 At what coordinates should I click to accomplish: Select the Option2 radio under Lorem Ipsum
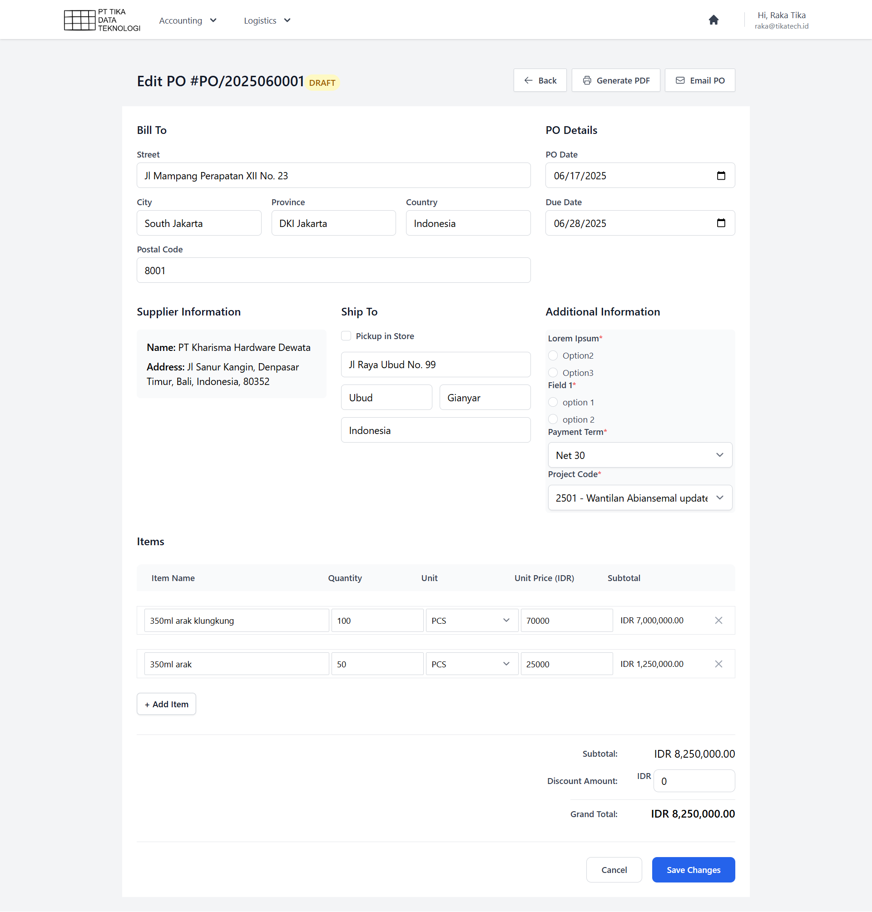[553, 355]
